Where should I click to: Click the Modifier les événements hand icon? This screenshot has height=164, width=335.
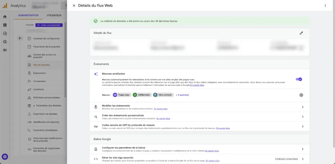pyautogui.click(x=96, y=107)
